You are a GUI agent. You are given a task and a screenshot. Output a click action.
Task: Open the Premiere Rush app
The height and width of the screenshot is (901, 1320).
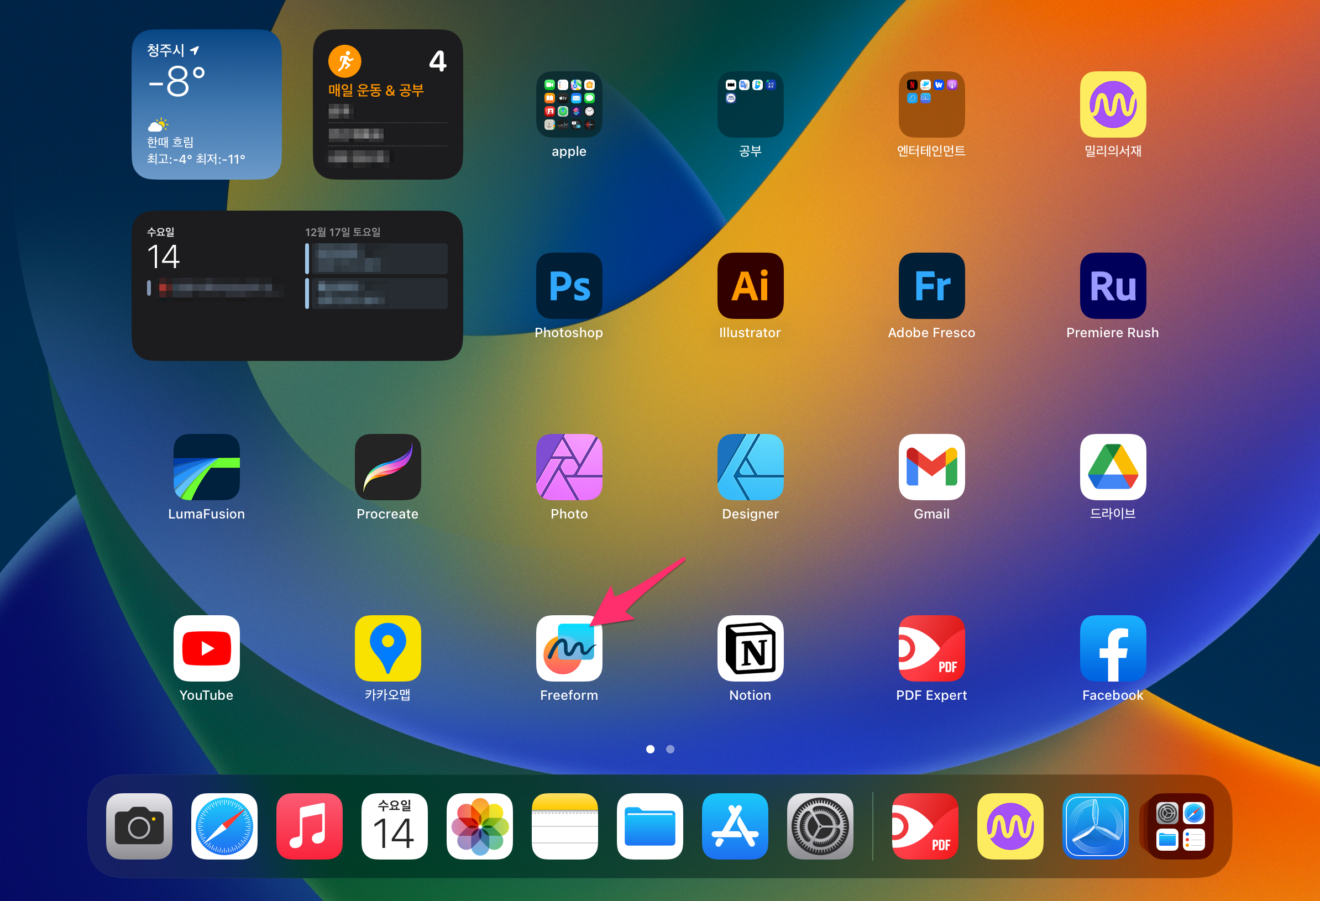pos(1112,286)
